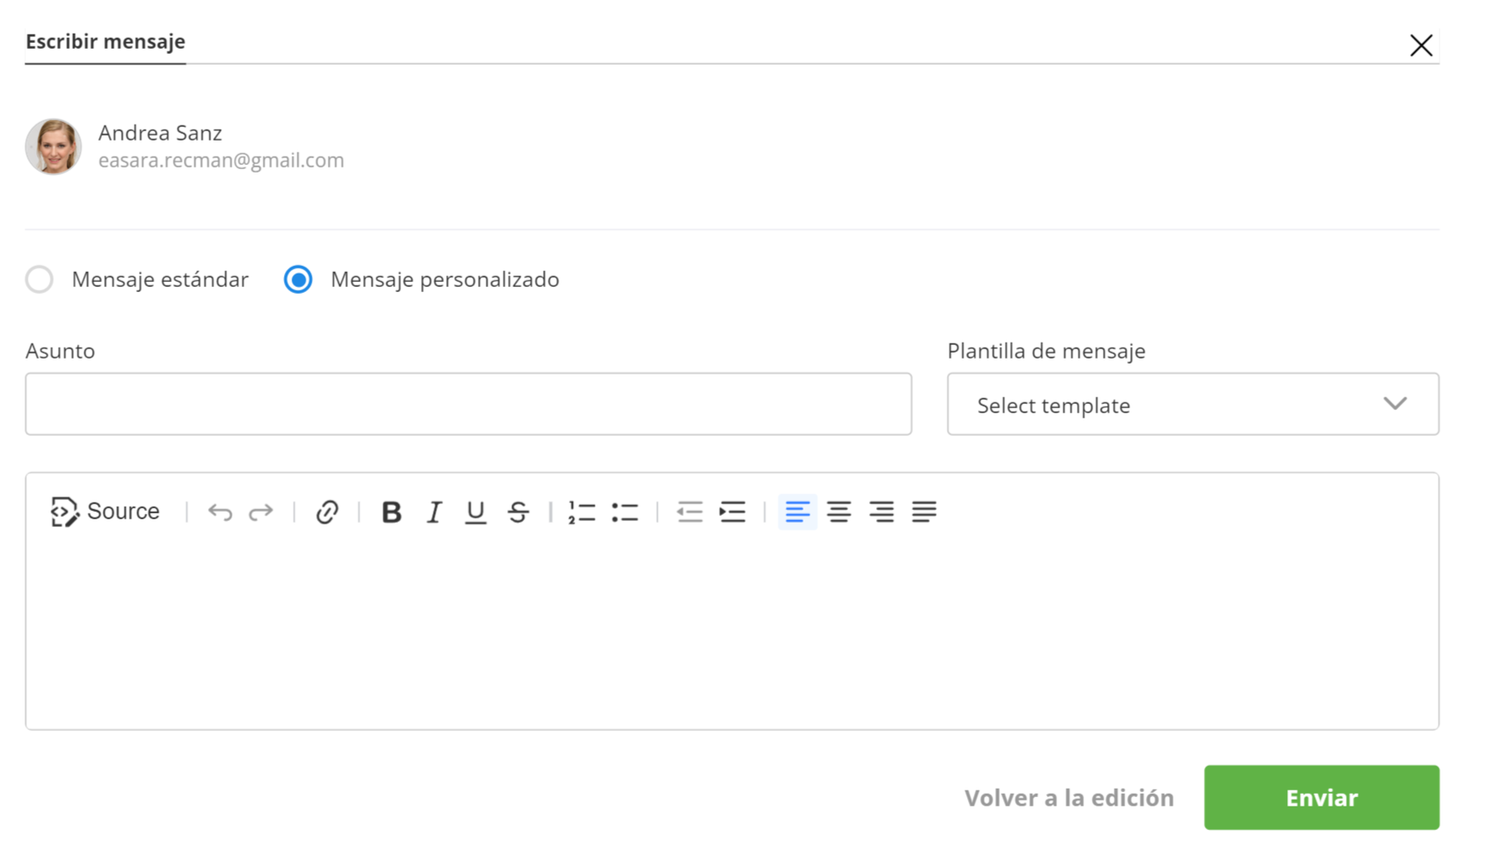
Task: Justify the message text
Action: coord(924,512)
